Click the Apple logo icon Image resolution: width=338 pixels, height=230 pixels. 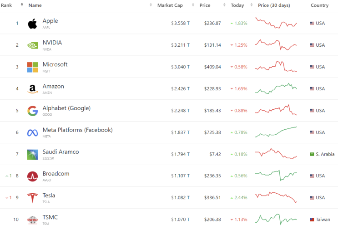32,24
